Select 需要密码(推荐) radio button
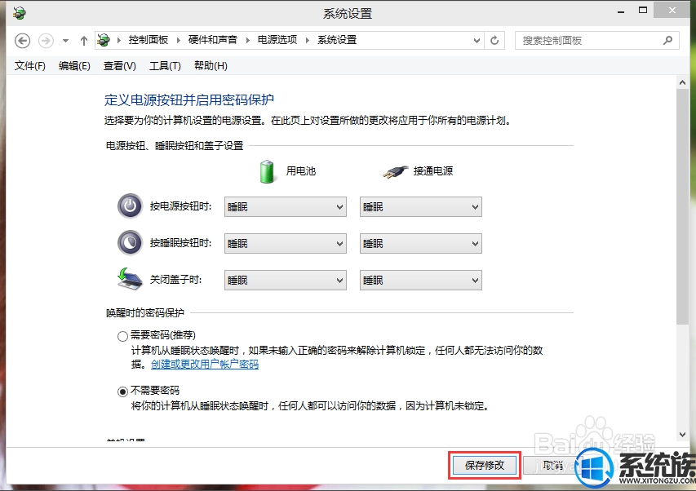The image size is (696, 491). tap(122, 336)
